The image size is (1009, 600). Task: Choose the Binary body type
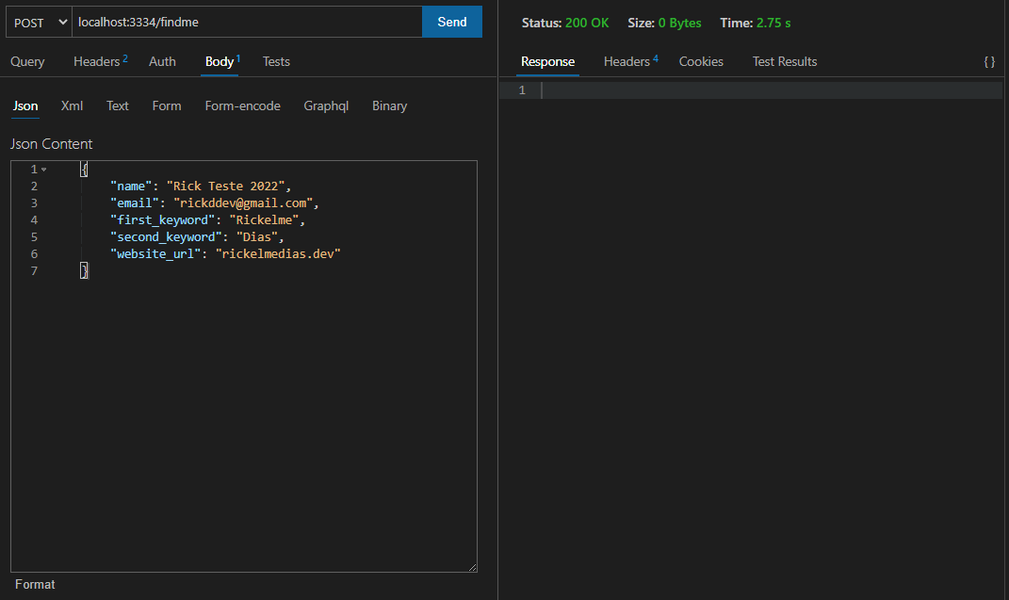tap(389, 106)
